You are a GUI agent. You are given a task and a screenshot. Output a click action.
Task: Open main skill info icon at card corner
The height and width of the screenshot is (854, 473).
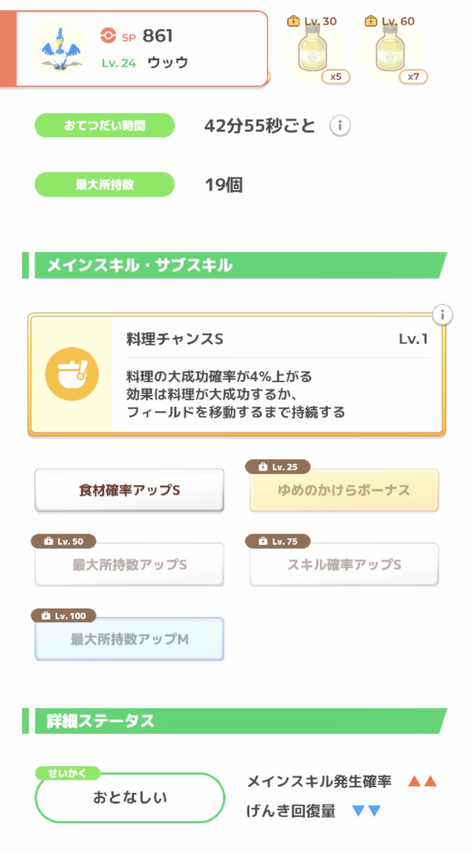(442, 315)
